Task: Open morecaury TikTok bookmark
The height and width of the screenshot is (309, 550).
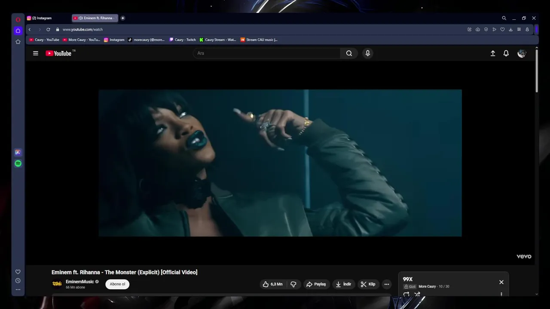Action: (147, 39)
